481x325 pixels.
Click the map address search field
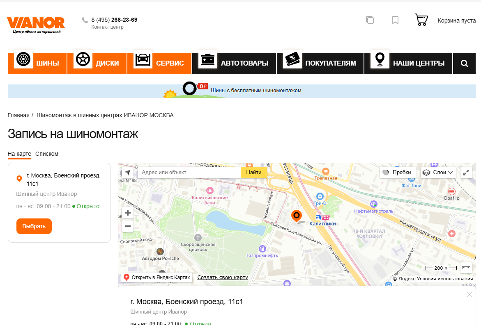tap(189, 173)
